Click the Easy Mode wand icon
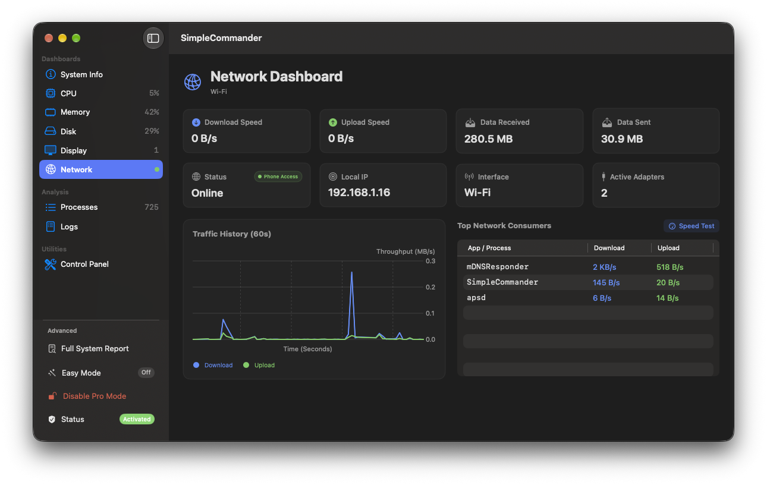The width and height of the screenshot is (767, 485). 52,373
